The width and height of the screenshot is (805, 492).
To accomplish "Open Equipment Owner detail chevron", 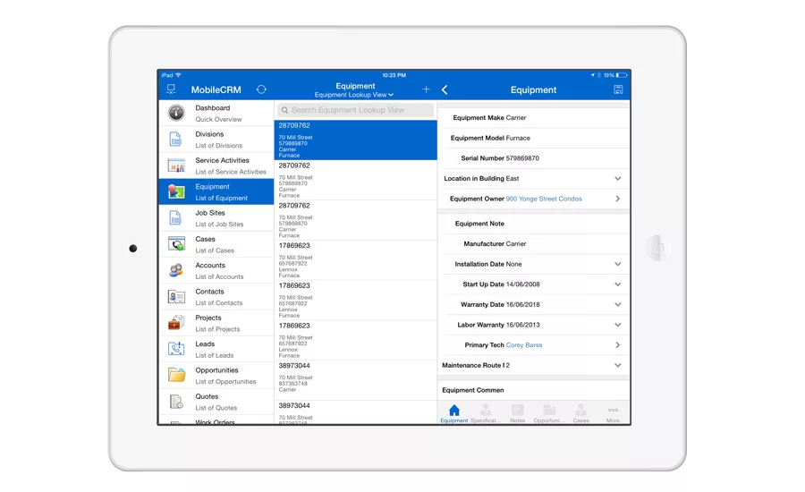I will 617,199.
